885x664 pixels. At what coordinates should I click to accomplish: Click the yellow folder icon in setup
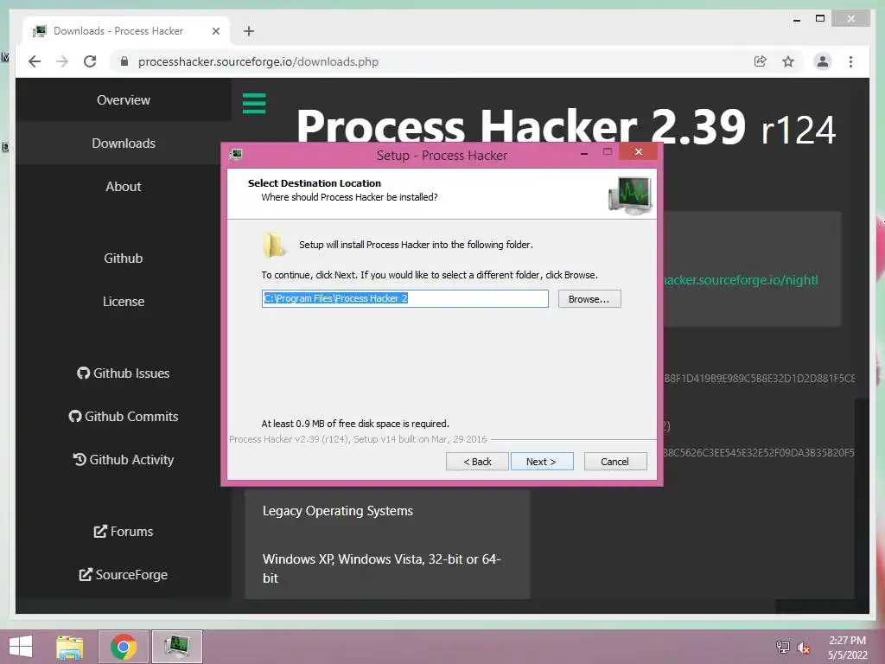click(274, 245)
